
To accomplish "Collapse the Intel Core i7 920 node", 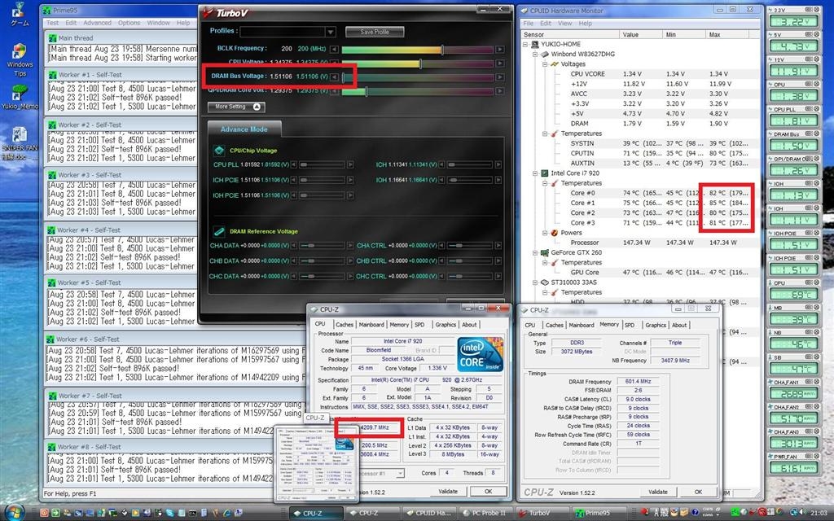I will pyautogui.click(x=535, y=173).
